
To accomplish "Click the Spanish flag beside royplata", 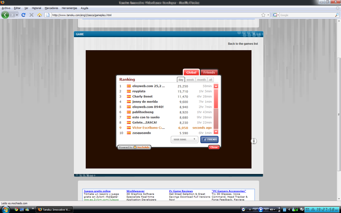I will [x=129, y=91].
